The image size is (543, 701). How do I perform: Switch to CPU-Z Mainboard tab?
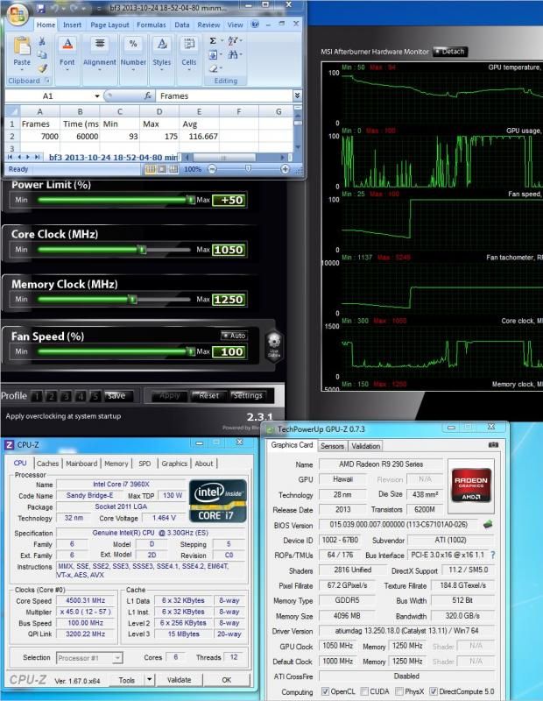click(x=81, y=464)
